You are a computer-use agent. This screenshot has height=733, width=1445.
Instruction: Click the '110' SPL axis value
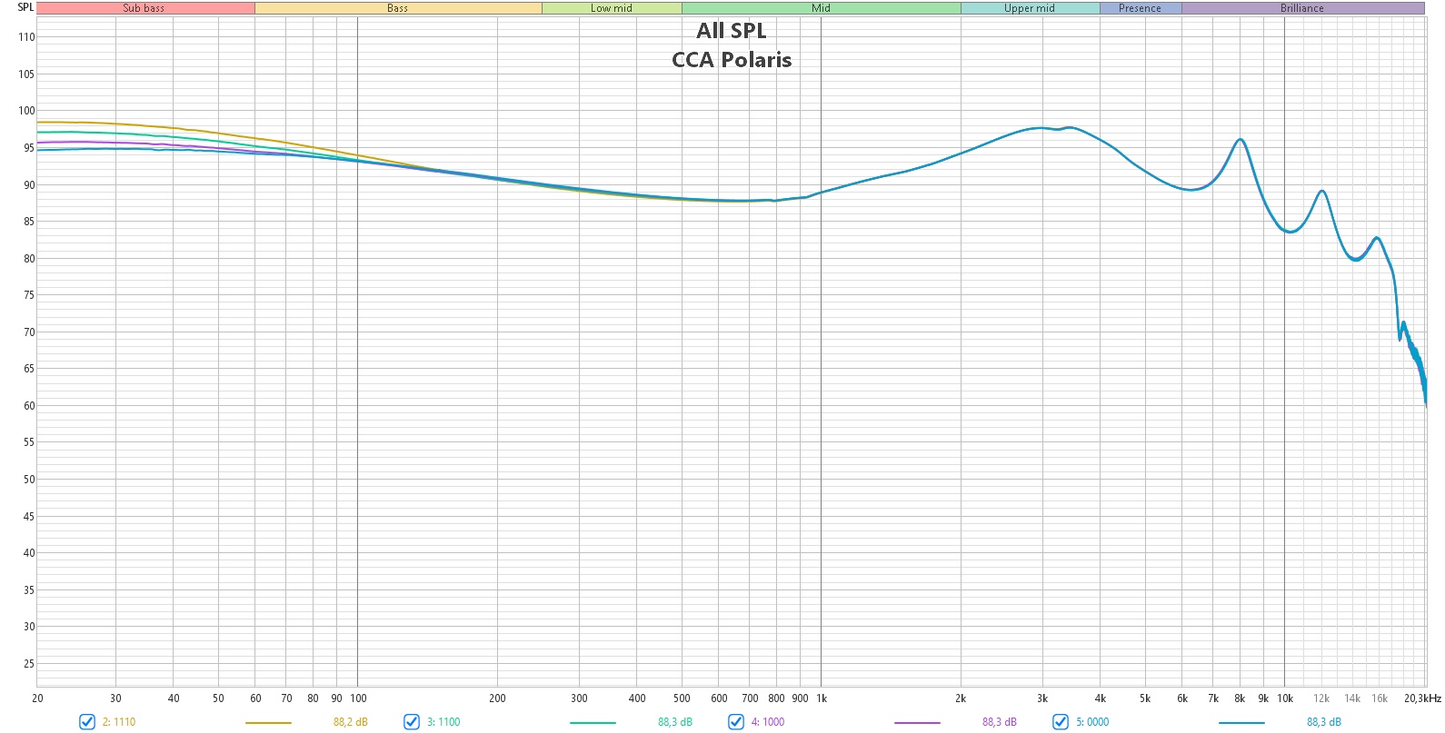tap(26, 37)
